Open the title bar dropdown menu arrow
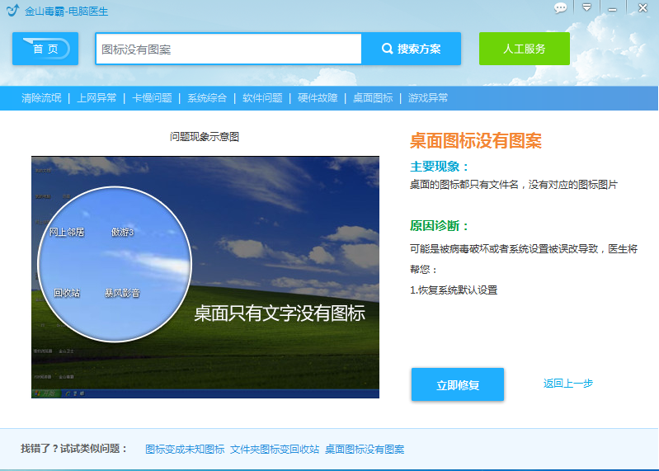The height and width of the screenshot is (471, 659). click(586, 7)
